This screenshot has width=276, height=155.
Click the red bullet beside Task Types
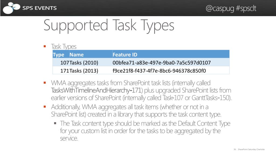pos(45,46)
